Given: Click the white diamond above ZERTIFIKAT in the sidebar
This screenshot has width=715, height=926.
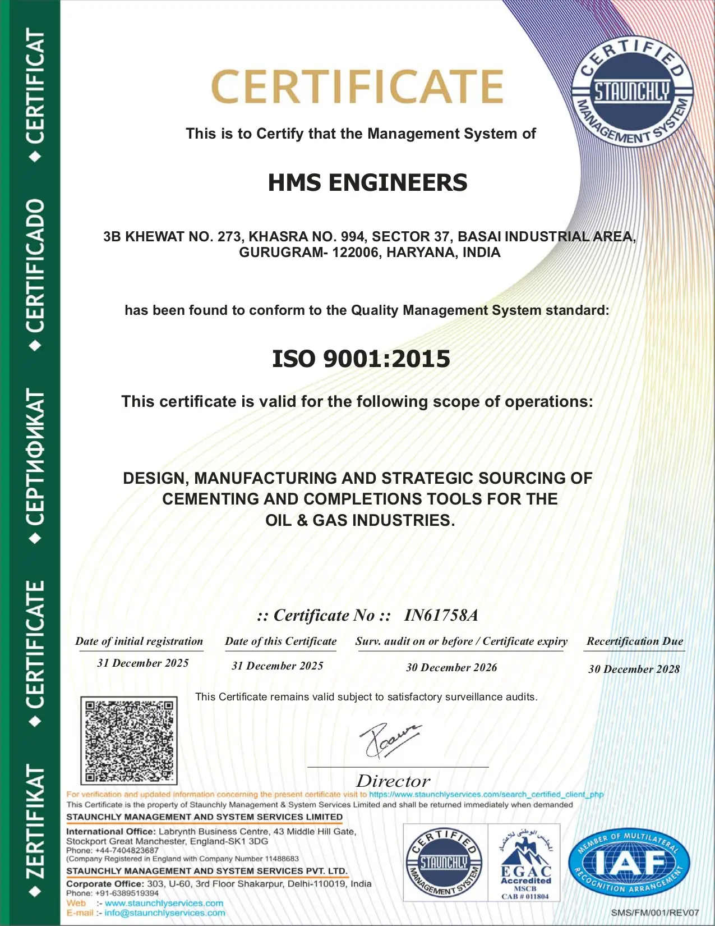Looking at the screenshot, I should tap(35, 722).
